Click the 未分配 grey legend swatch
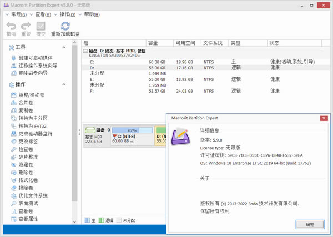This screenshot has height=237, width=333. pyautogui.click(x=119, y=220)
